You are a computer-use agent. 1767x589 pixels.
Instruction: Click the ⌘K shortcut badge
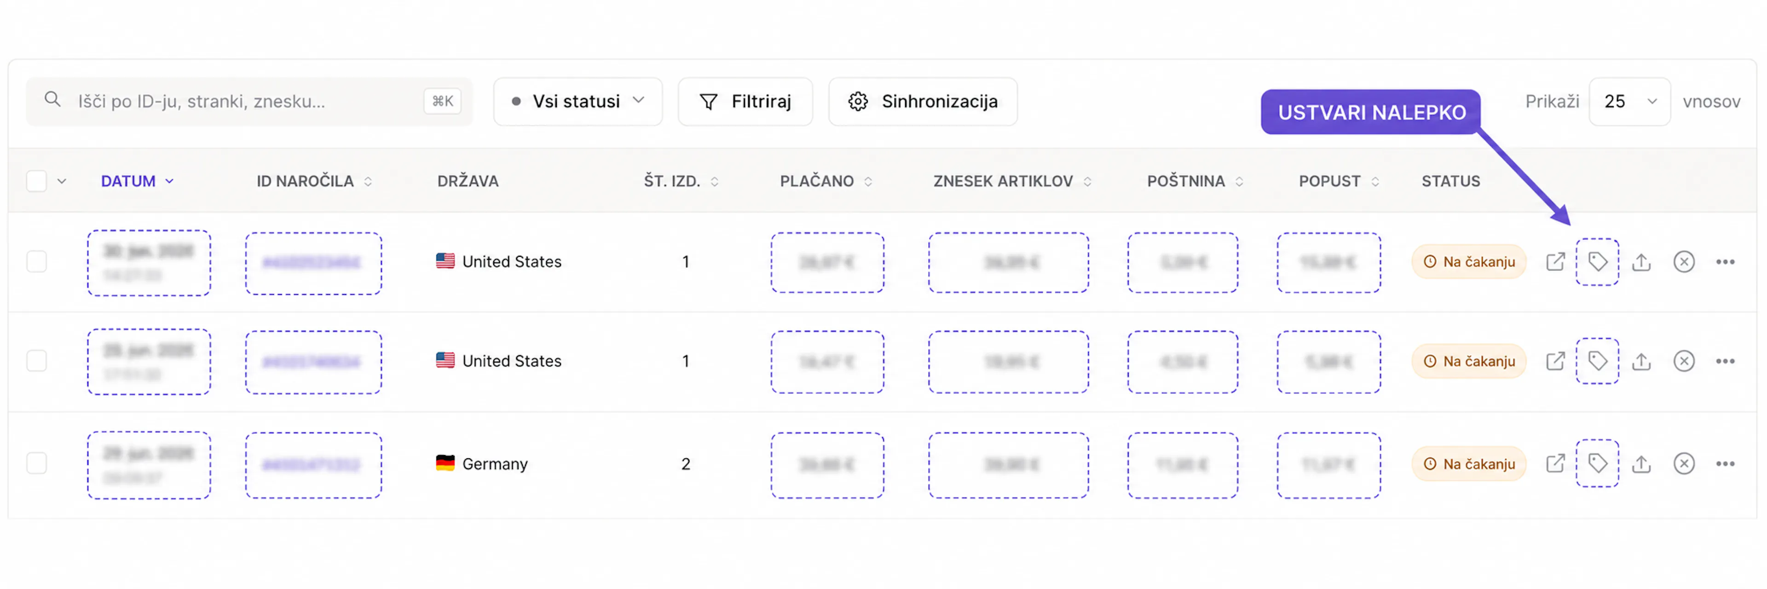442,102
